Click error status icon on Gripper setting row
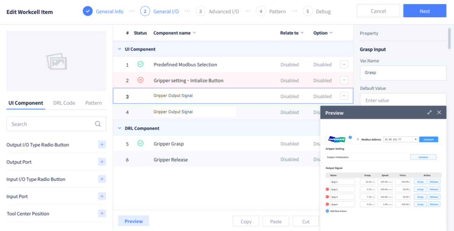Viewport: 454px width, 231px height. tap(140, 80)
